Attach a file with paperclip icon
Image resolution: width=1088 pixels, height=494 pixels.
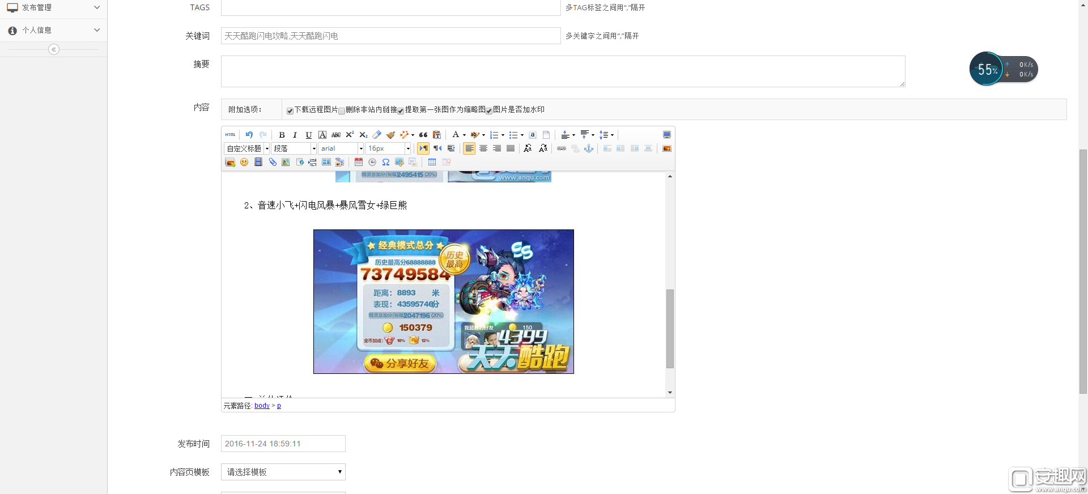[273, 162]
